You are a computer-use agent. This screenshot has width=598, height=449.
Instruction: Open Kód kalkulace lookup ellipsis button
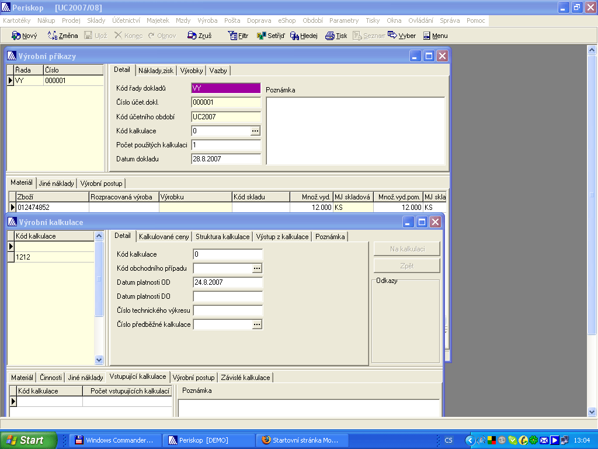pos(255,131)
